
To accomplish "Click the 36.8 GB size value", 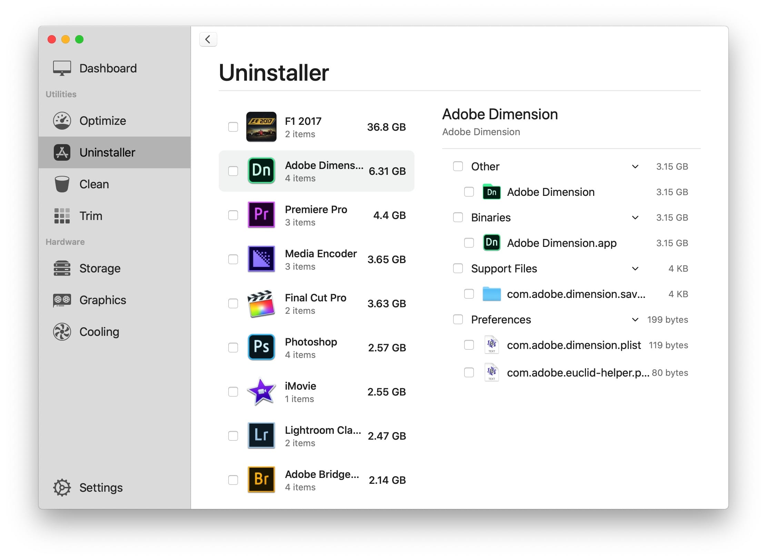I will [386, 127].
